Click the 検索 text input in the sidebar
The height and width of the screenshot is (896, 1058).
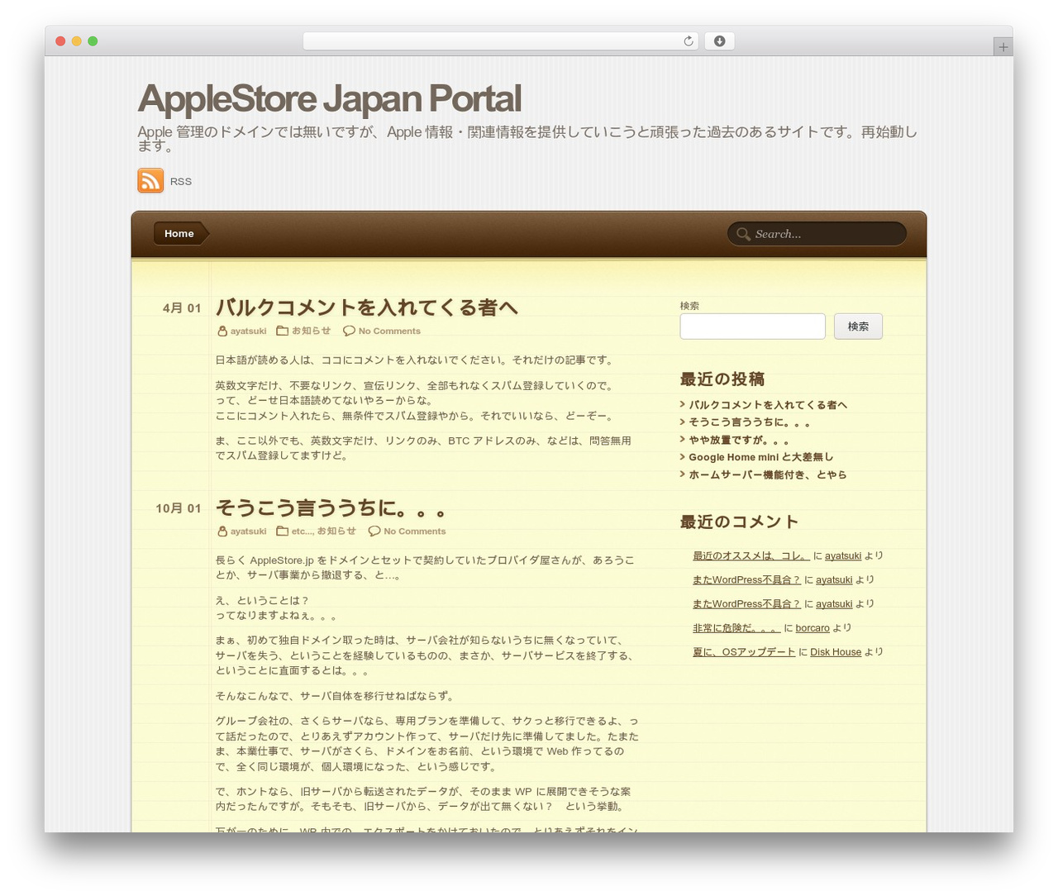[752, 326]
